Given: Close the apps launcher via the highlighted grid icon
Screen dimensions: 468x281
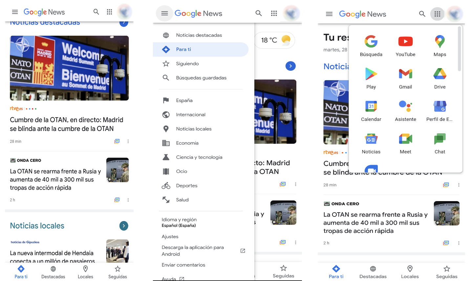Looking at the screenshot, I should (x=437, y=14).
